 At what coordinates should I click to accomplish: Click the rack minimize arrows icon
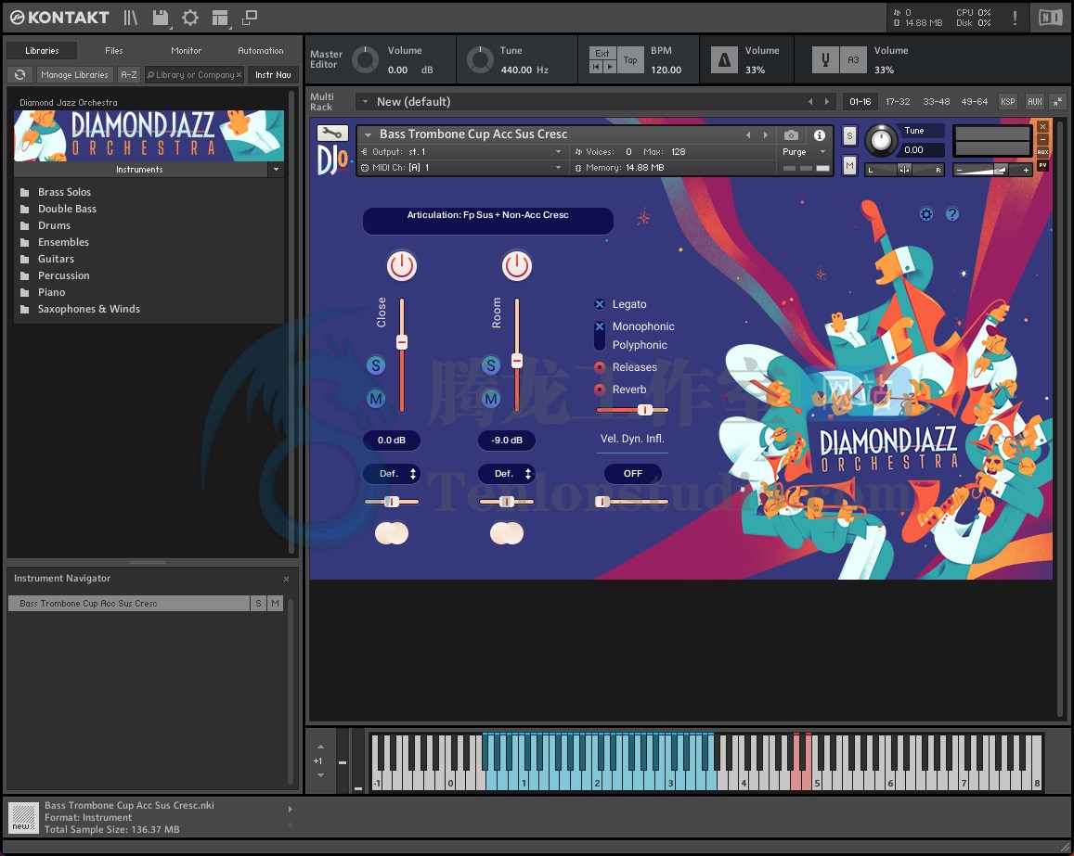tap(1057, 101)
